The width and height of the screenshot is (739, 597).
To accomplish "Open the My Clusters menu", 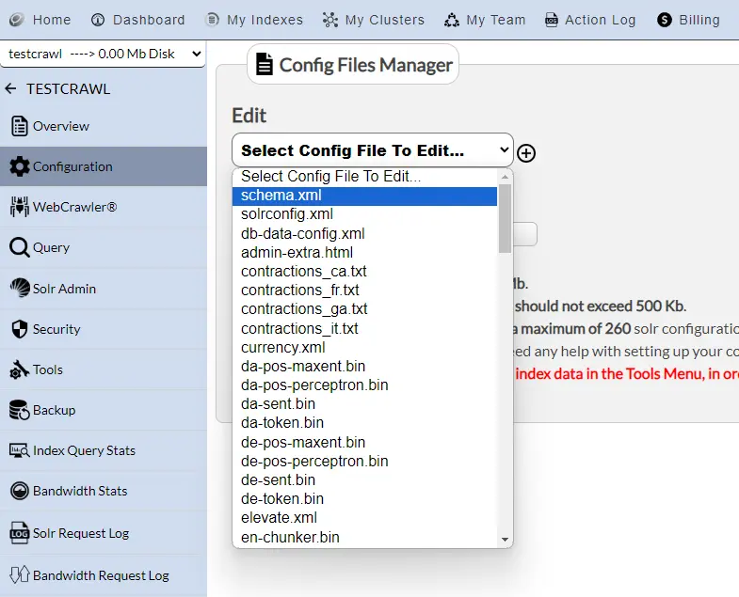I will pyautogui.click(x=374, y=20).
